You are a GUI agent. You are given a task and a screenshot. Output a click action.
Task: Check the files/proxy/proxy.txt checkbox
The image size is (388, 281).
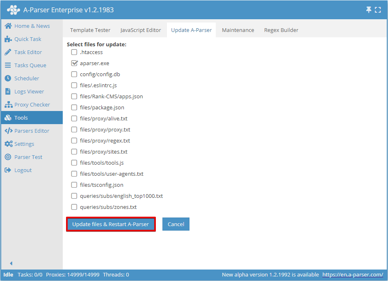[x=74, y=130]
